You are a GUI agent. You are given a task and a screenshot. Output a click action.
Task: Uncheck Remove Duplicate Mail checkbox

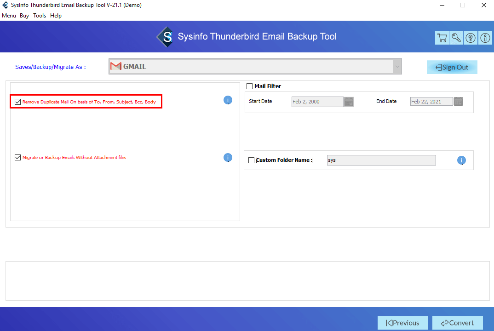click(x=17, y=102)
